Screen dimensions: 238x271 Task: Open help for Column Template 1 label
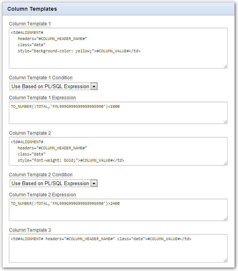tap(30, 24)
